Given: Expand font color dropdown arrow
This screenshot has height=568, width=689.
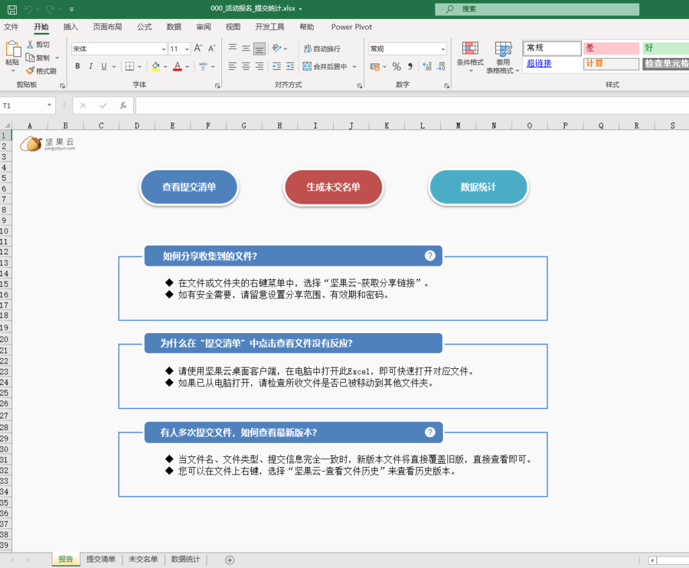Looking at the screenshot, I should pos(187,67).
